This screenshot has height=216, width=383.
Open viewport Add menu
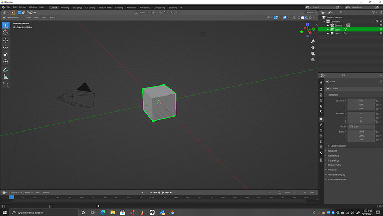44,18
